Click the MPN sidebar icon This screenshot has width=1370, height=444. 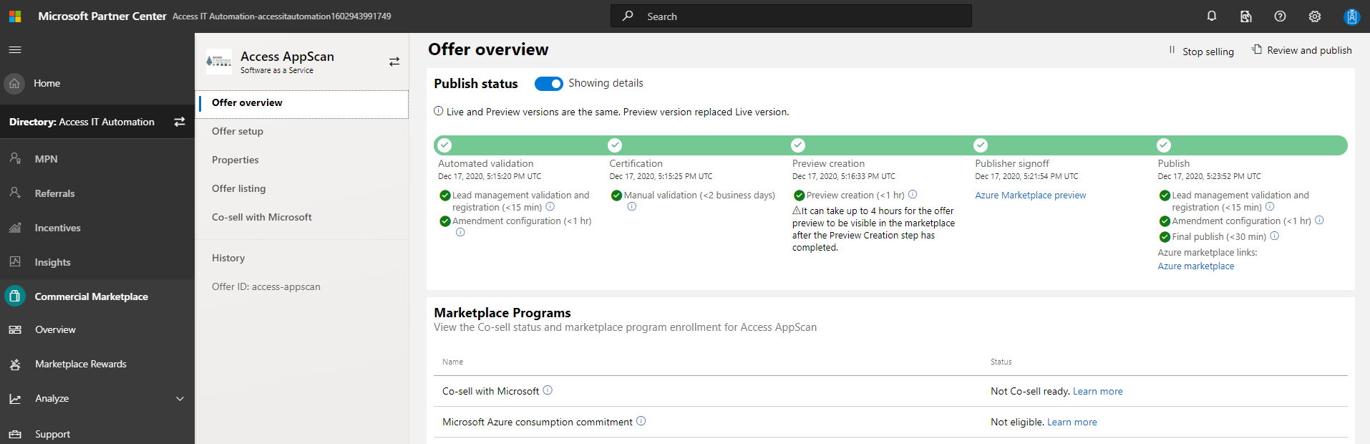coord(15,158)
